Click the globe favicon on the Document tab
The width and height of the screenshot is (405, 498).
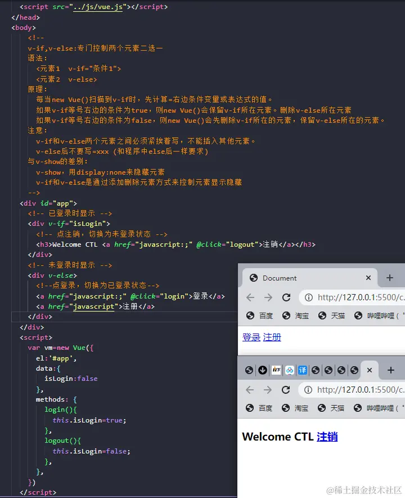pos(253,278)
